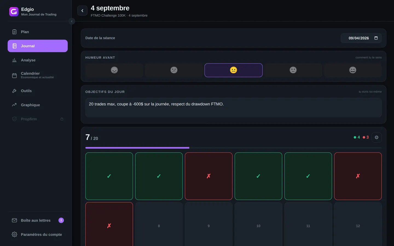394x246 pixels.
Task: Click the session date field 09/04/2026
Action: tap(361, 38)
